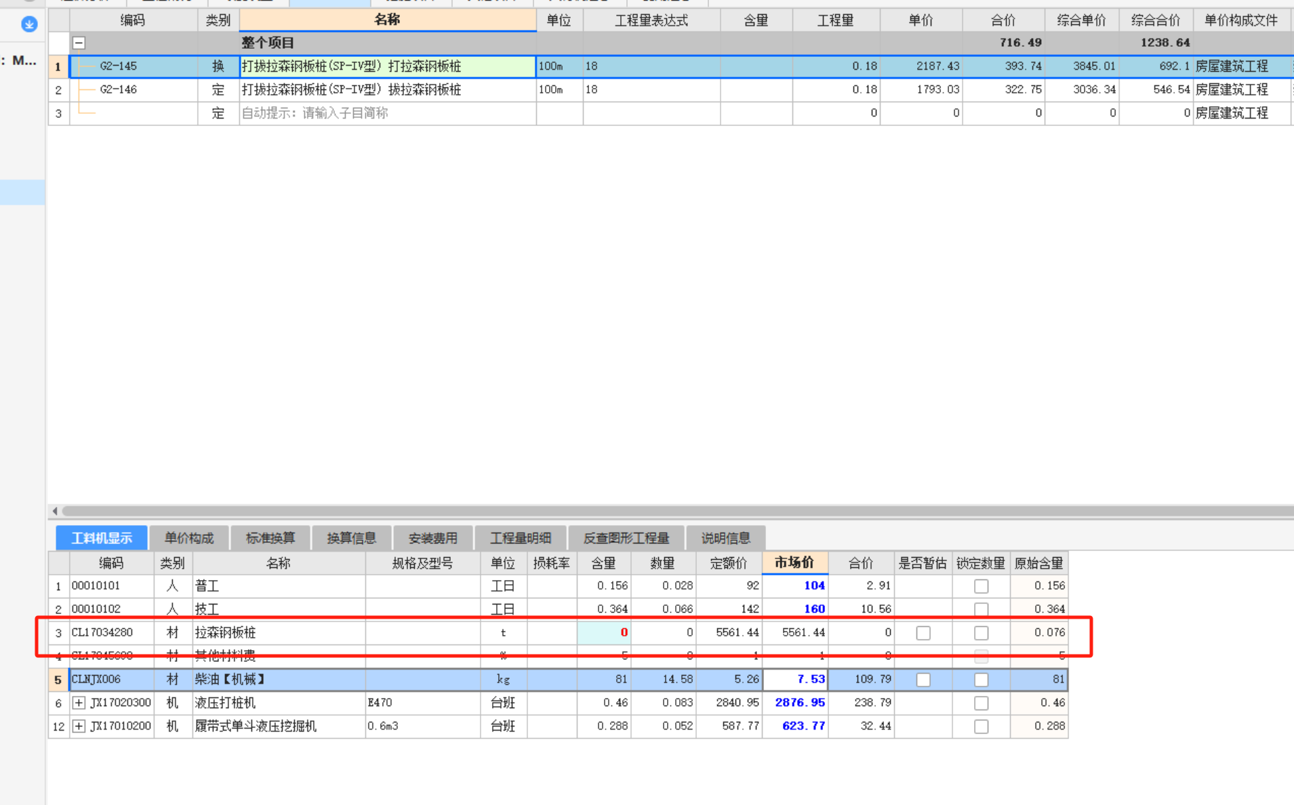Click the 单价构成文件 column header
1294x805 pixels.
click(x=1241, y=20)
